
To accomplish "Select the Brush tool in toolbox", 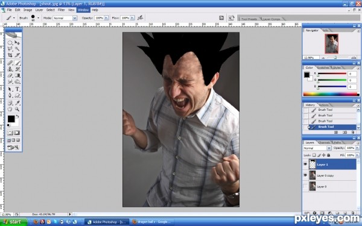I will pyautogui.click(x=17, y=63).
